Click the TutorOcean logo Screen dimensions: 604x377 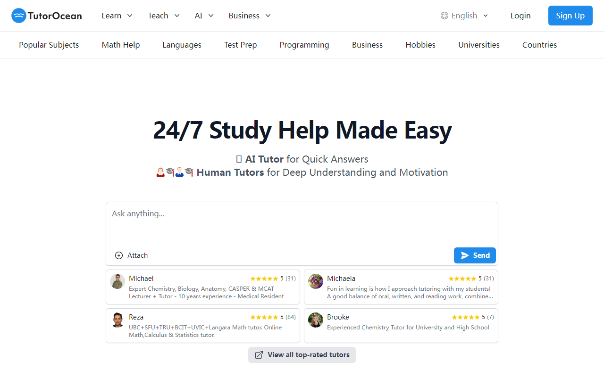(46, 16)
